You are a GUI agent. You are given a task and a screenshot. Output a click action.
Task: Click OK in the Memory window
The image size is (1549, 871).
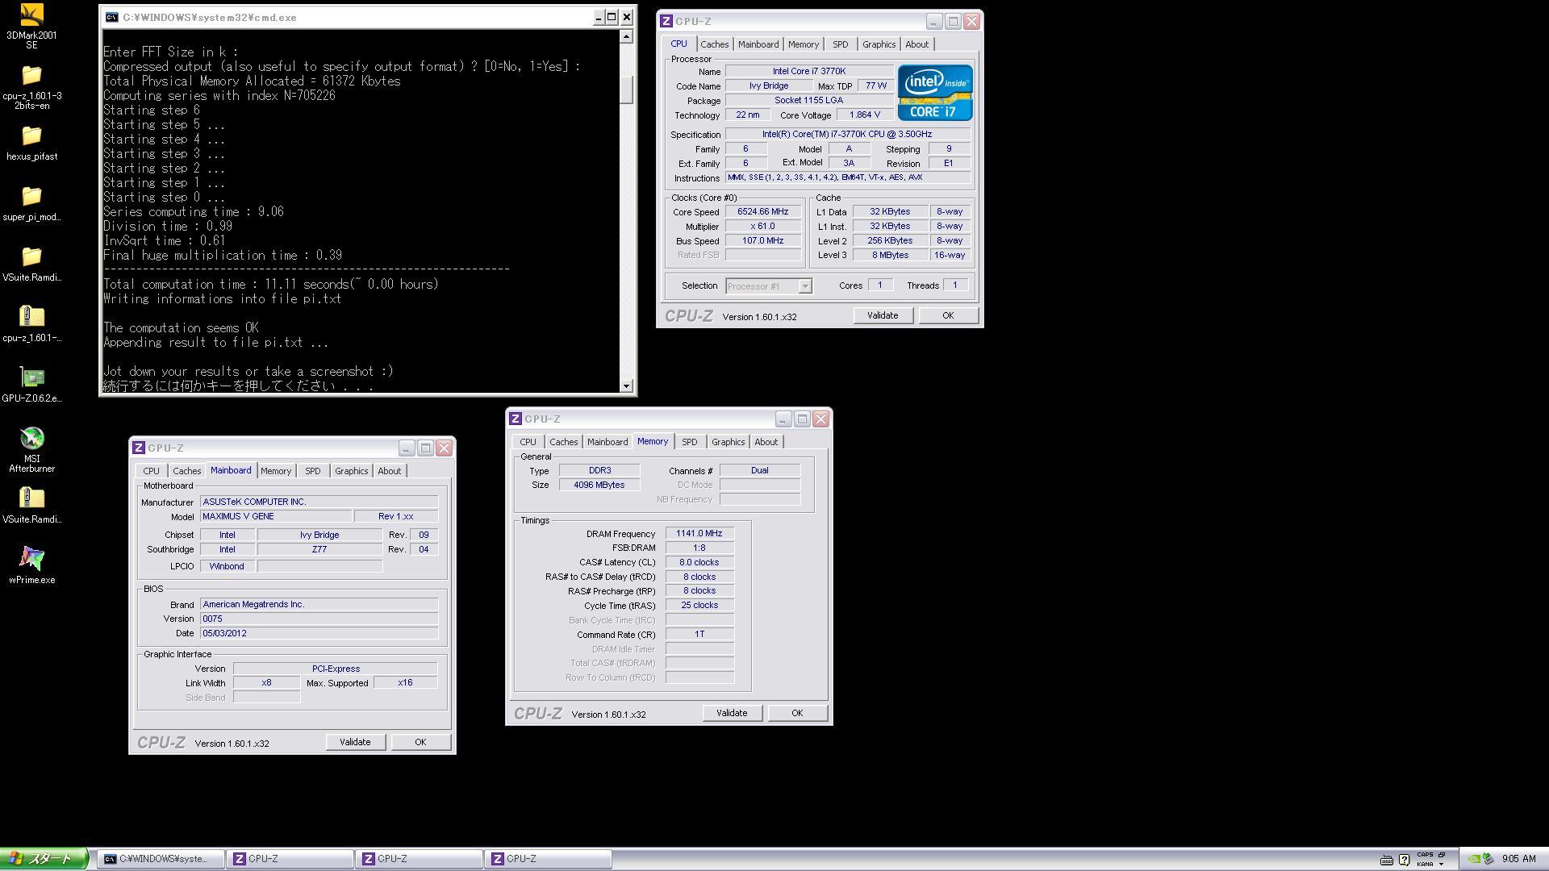[x=797, y=713]
